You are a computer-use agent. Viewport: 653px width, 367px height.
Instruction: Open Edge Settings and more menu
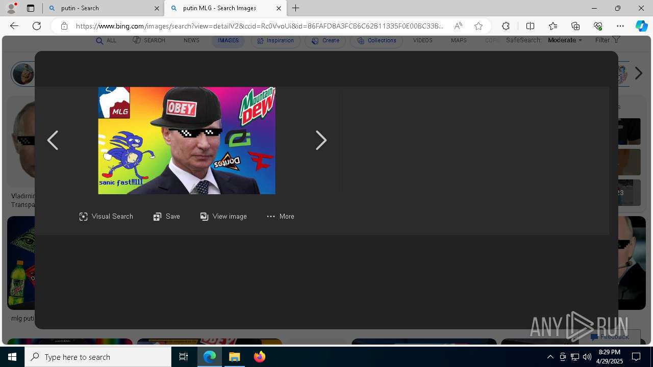point(620,26)
